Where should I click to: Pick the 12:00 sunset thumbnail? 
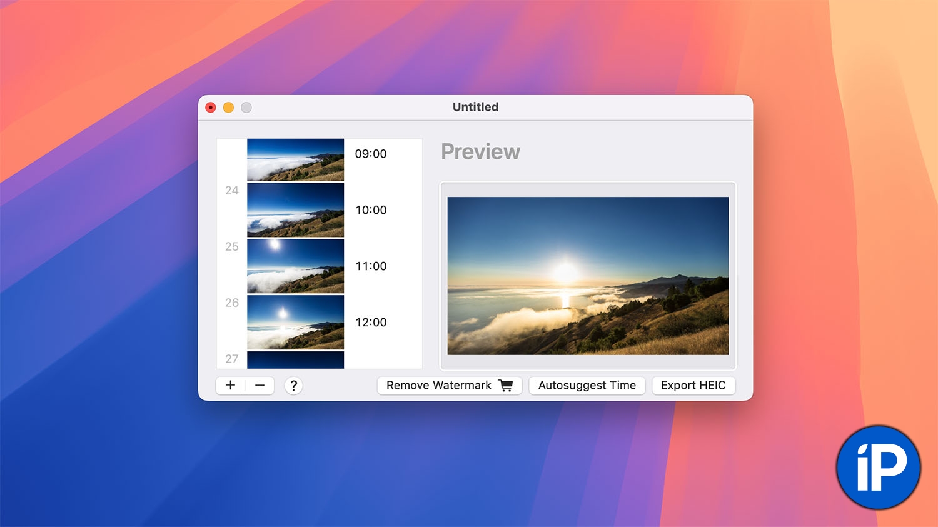click(295, 323)
